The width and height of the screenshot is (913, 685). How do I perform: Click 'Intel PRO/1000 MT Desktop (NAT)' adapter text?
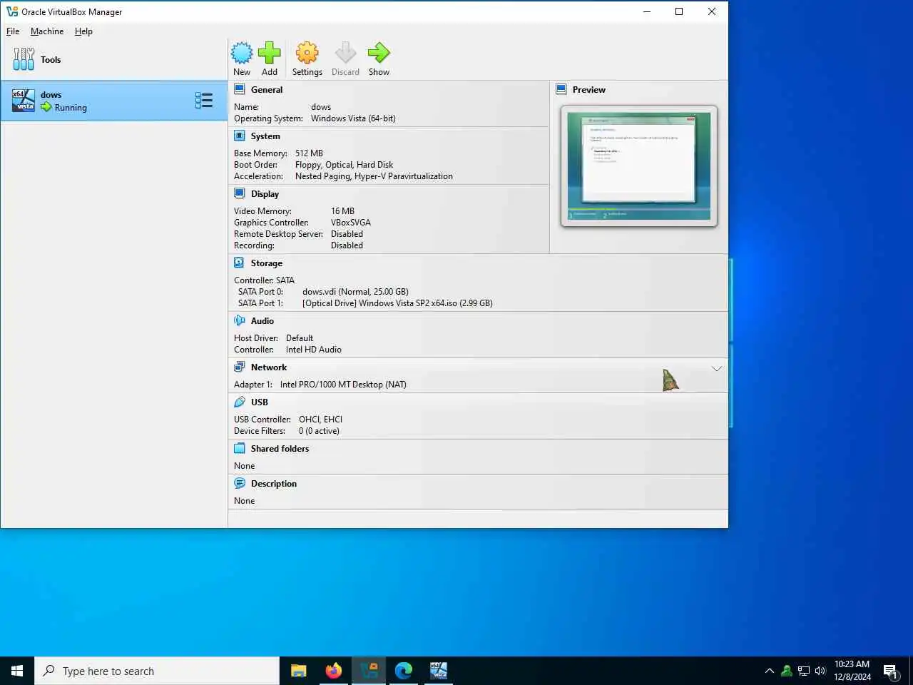(343, 385)
